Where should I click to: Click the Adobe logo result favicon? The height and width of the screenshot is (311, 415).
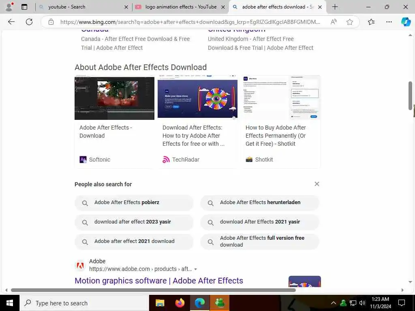(80, 265)
